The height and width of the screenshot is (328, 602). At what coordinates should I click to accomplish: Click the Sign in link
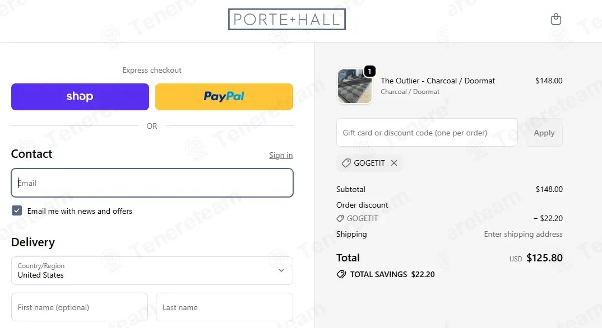(281, 155)
